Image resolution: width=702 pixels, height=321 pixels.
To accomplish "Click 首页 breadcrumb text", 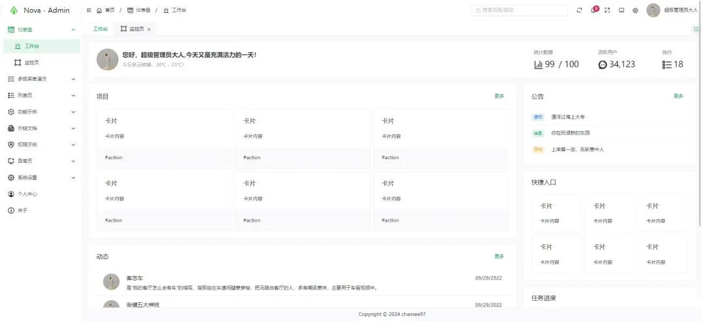I will tap(110, 10).
